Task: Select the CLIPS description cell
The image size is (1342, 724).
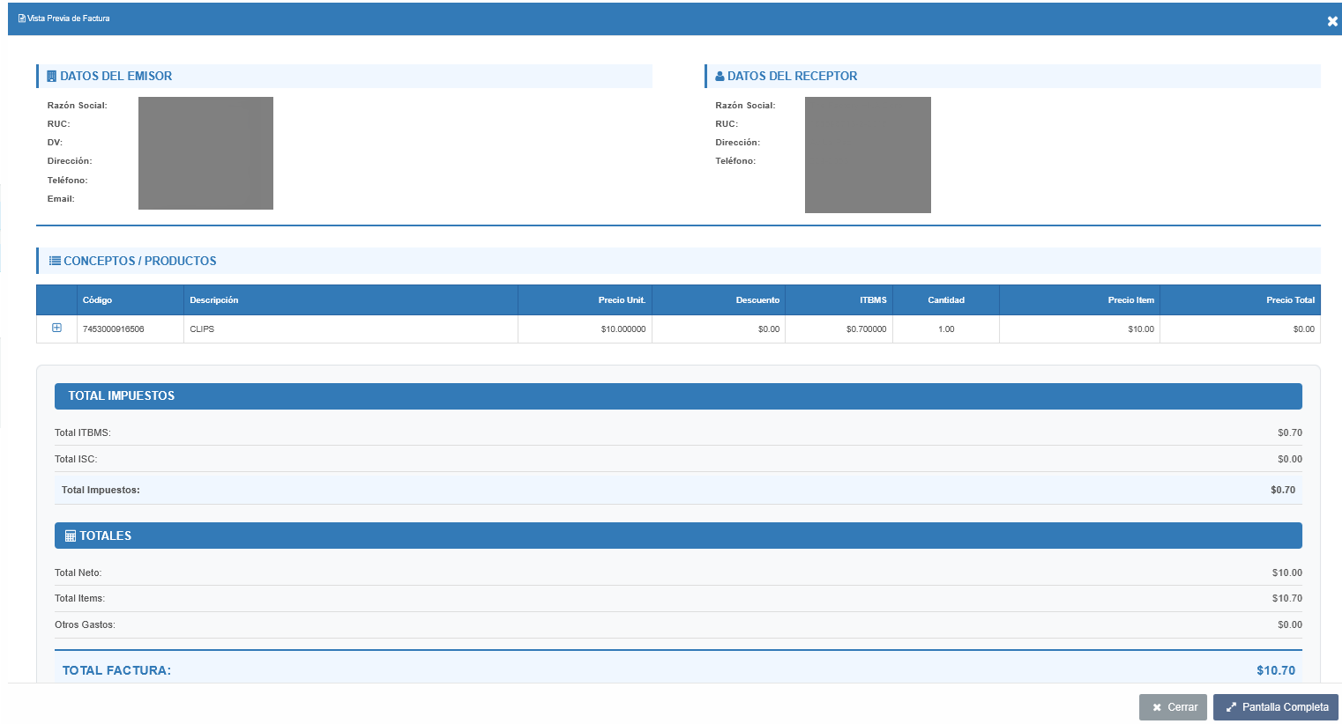Action: point(202,329)
